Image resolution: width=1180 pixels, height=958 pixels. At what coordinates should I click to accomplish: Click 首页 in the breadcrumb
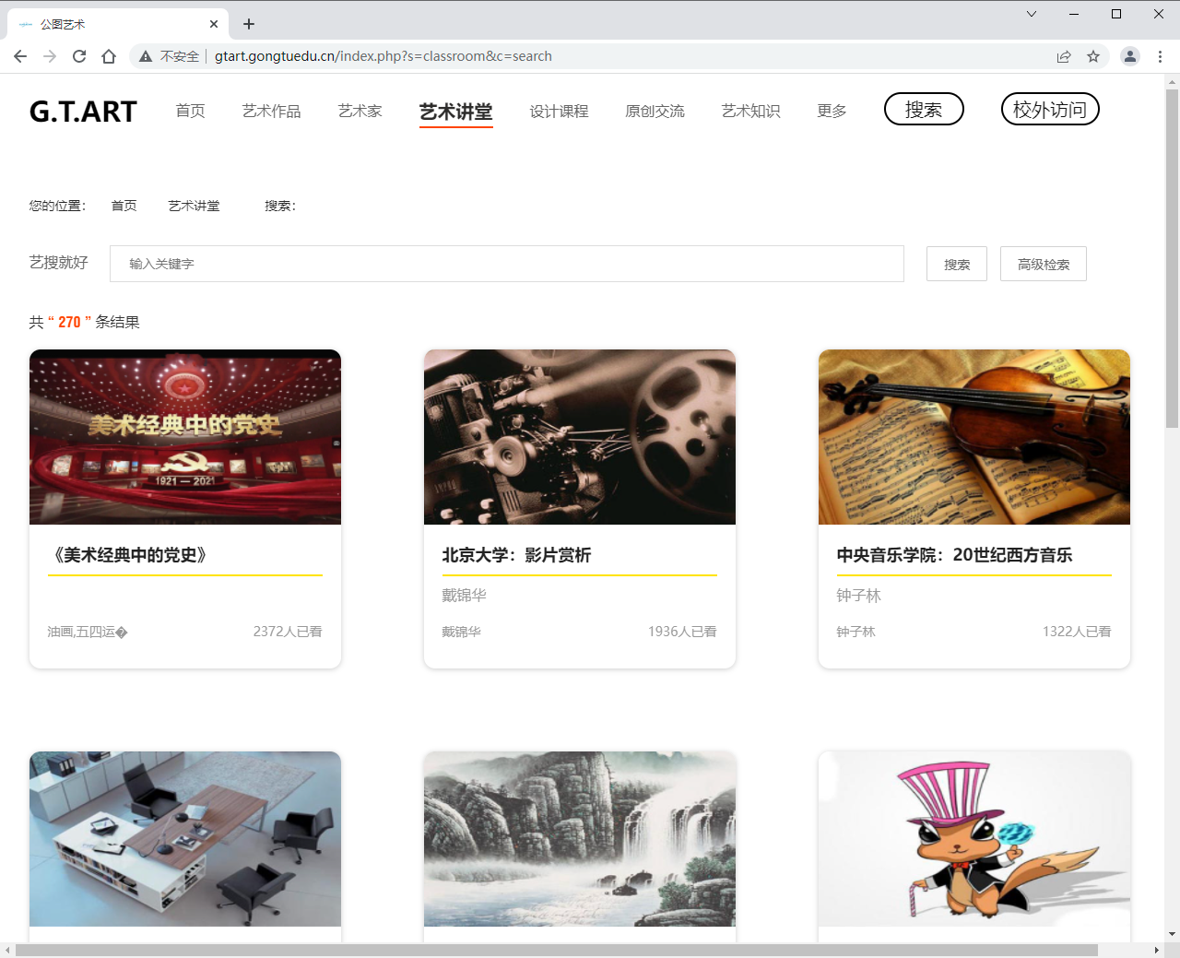(x=124, y=206)
